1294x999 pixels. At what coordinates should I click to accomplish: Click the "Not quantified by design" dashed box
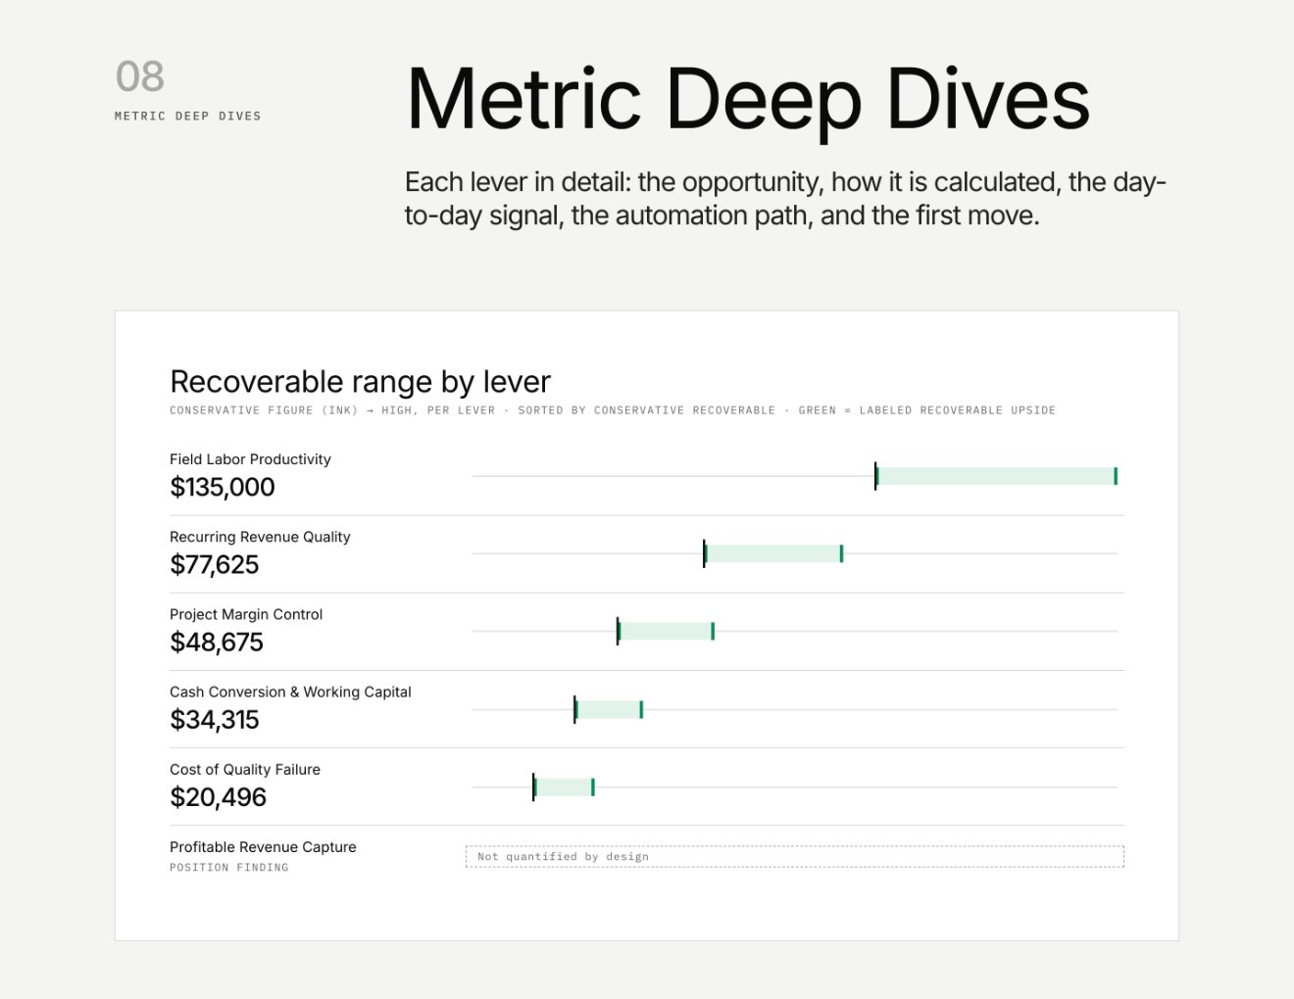pos(795,857)
